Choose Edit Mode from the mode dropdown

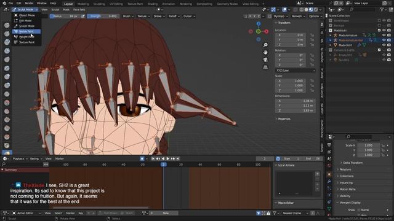pos(26,21)
